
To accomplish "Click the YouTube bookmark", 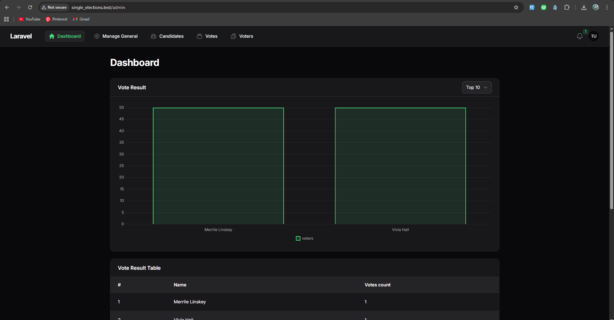I will tap(29, 19).
